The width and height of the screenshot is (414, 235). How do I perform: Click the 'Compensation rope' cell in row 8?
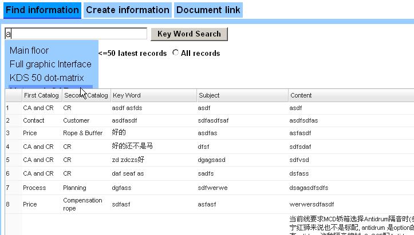(82, 204)
